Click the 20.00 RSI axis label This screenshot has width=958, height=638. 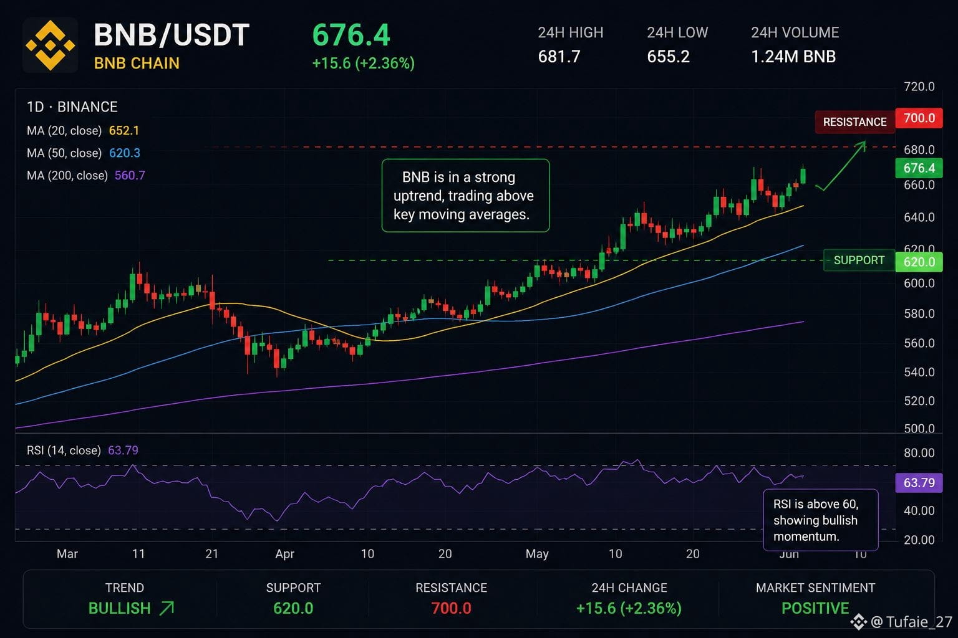pos(919,540)
